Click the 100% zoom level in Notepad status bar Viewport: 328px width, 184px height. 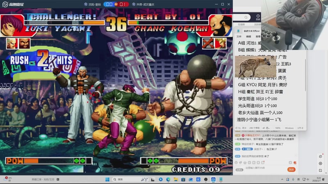(278, 128)
